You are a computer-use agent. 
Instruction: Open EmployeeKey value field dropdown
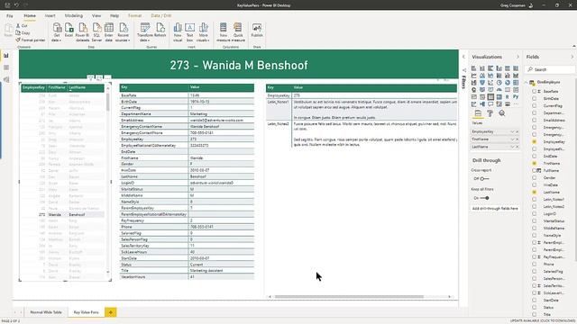point(512,131)
